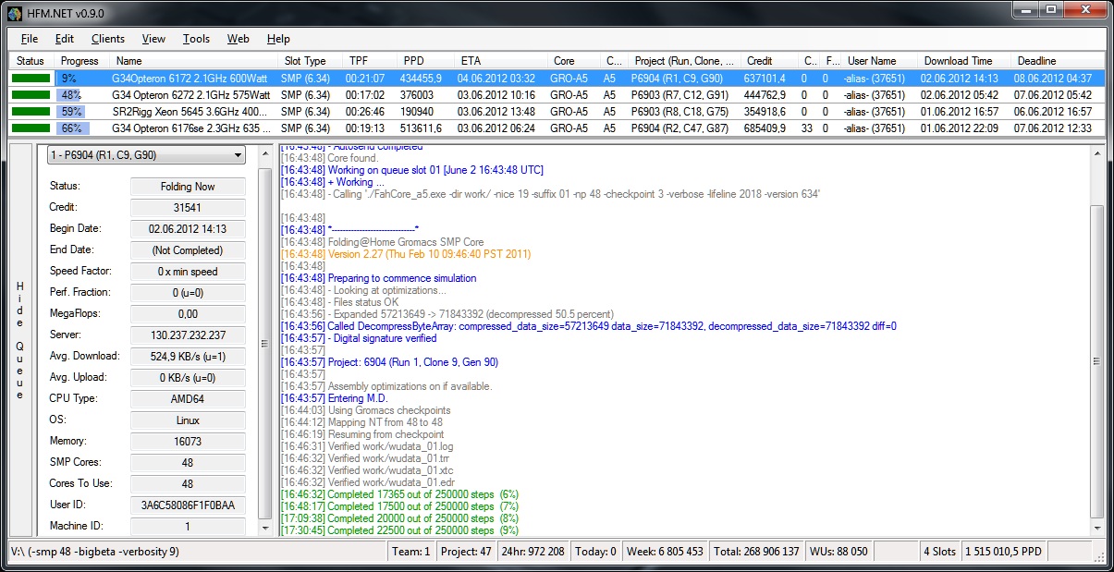Sort by the User Name column header
This screenshot has height=572, width=1114.
878,61
